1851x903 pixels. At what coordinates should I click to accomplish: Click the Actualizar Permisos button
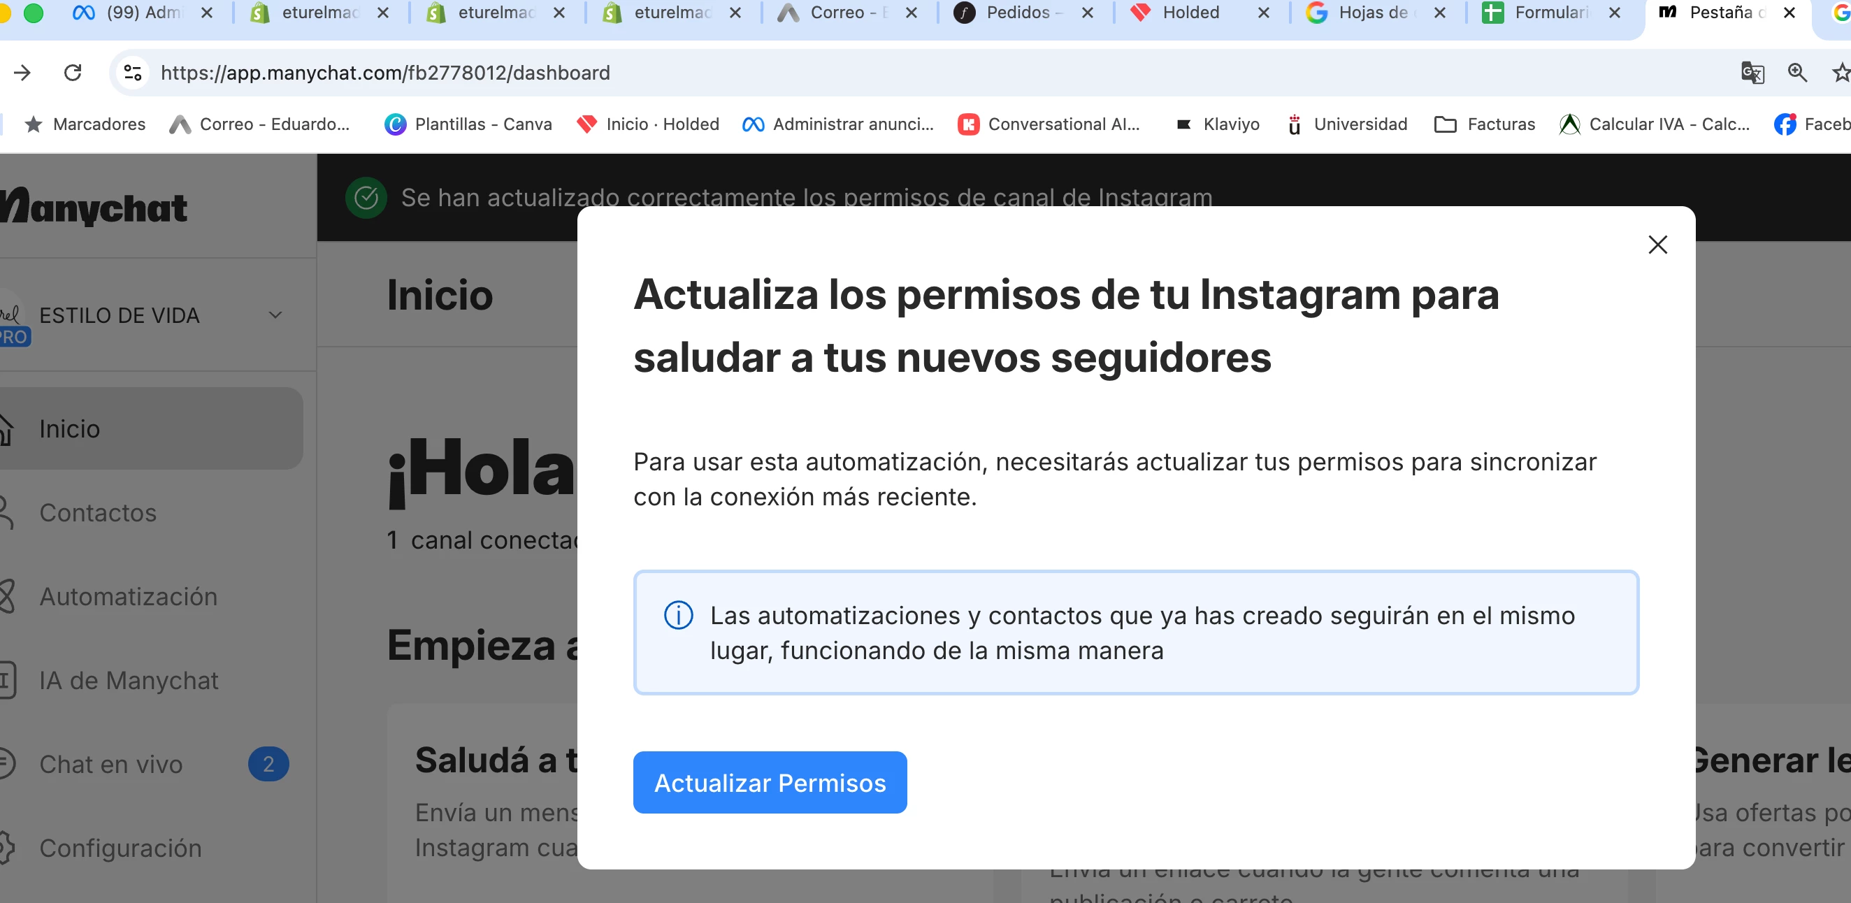point(770,782)
